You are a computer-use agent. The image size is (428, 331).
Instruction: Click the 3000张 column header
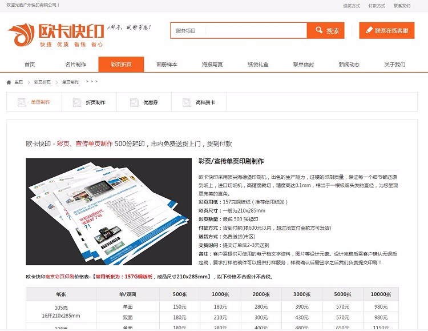click(302, 294)
